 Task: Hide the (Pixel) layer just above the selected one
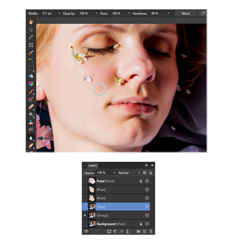click(147, 198)
